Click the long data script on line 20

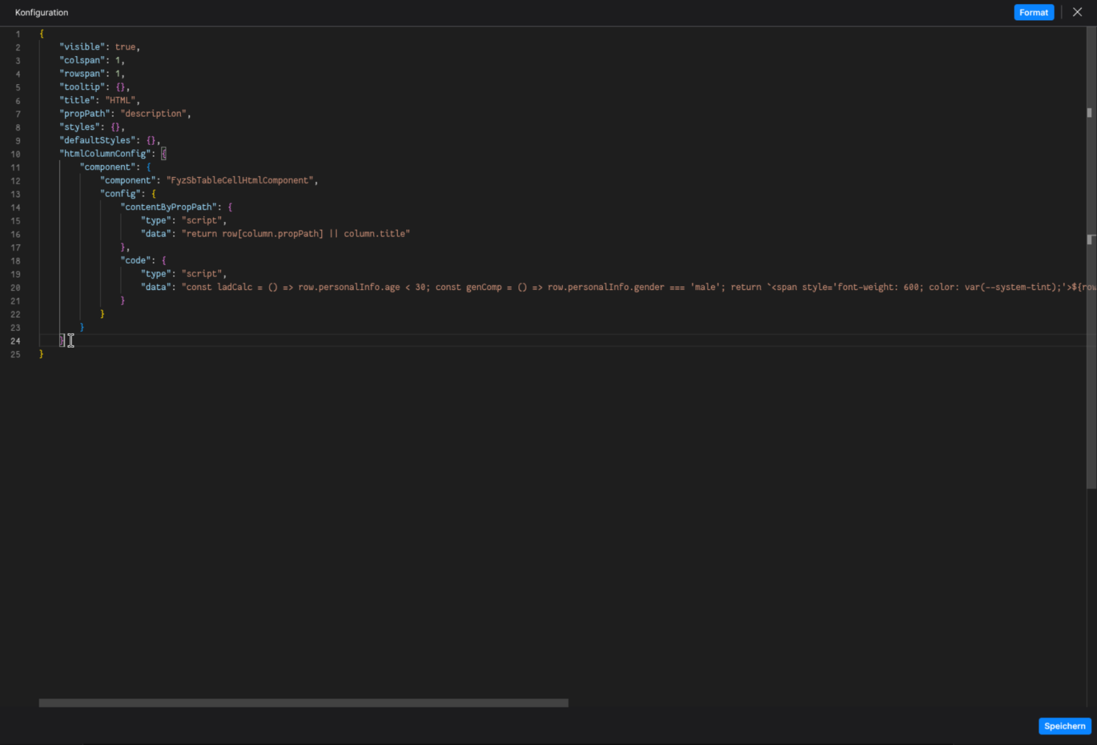[457, 287]
